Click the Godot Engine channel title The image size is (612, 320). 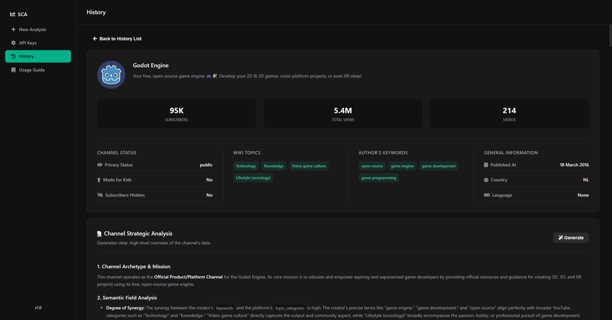[151, 65]
